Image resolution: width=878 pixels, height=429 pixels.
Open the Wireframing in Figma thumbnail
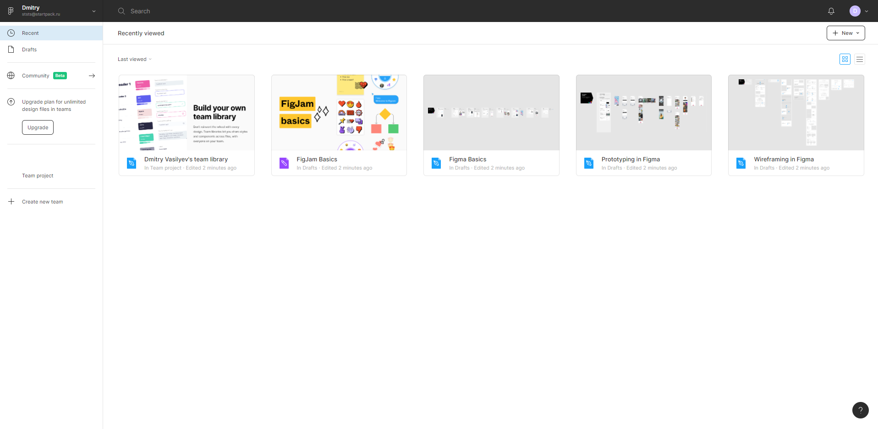click(x=796, y=113)
